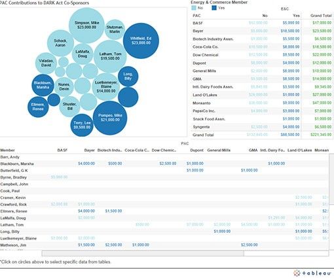Screen dimensions: 334x278
Task: Click the Campbell, John member row
Action: click(x=164, y=184)
